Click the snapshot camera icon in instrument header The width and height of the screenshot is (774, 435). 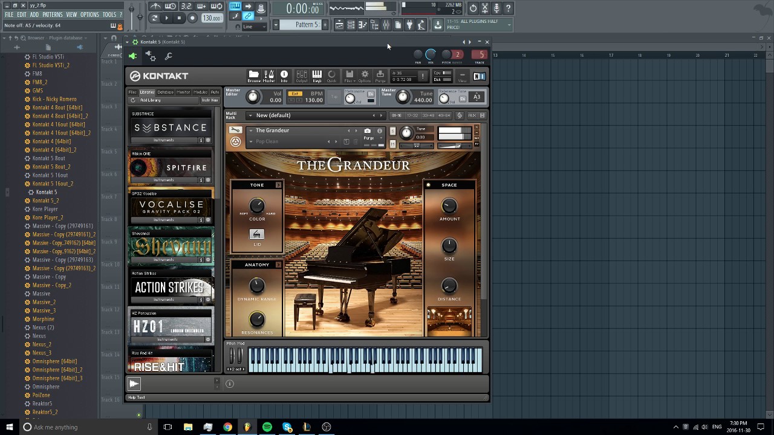click(x=367, y=130)
